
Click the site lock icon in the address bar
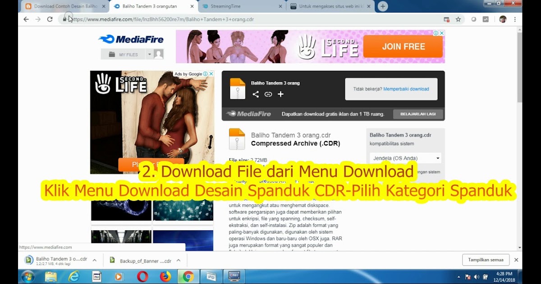64,19
